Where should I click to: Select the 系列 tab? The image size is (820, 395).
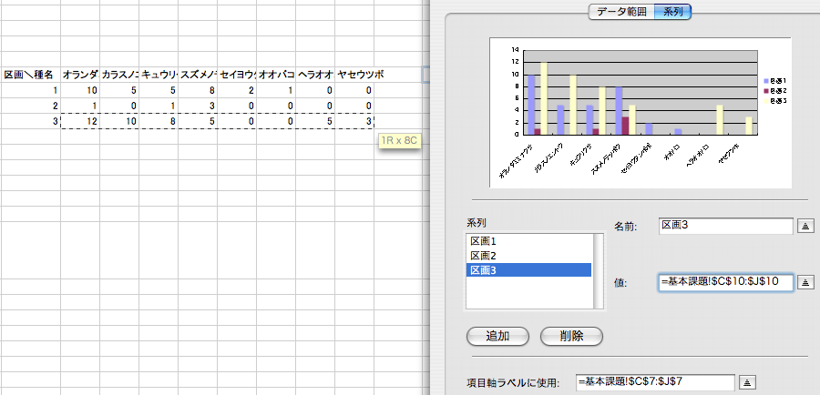674,12
